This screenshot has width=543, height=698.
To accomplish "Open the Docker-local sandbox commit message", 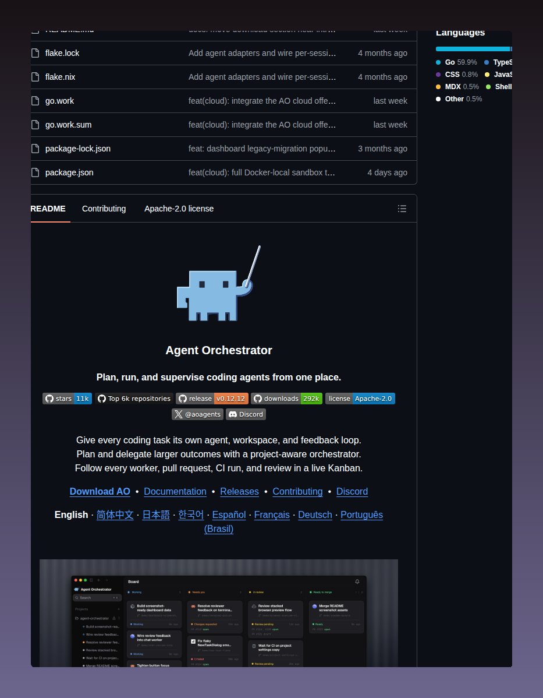I will [x=261, y=172].
